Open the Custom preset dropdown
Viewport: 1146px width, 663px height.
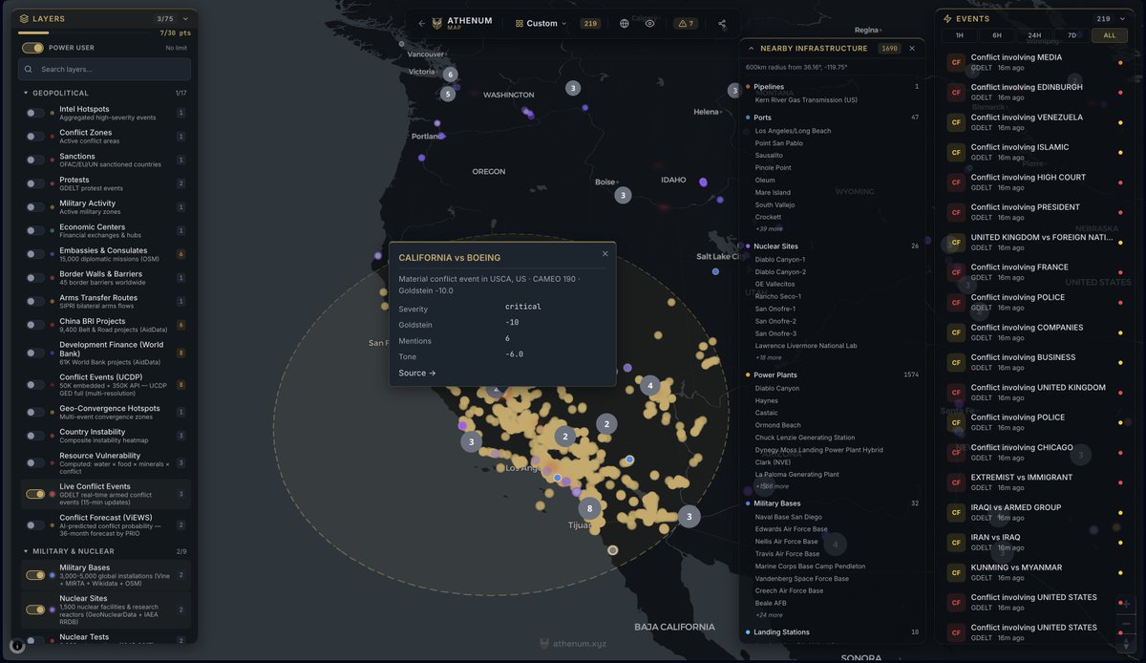click(x=541, y=23)
